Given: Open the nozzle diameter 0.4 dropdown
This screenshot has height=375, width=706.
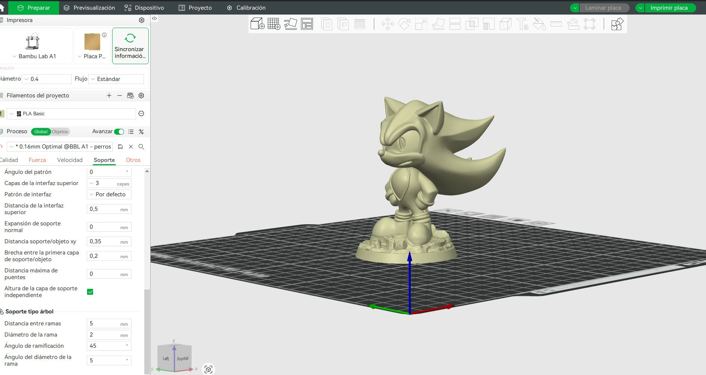Looking at the screenshot, I should (47, 79).
